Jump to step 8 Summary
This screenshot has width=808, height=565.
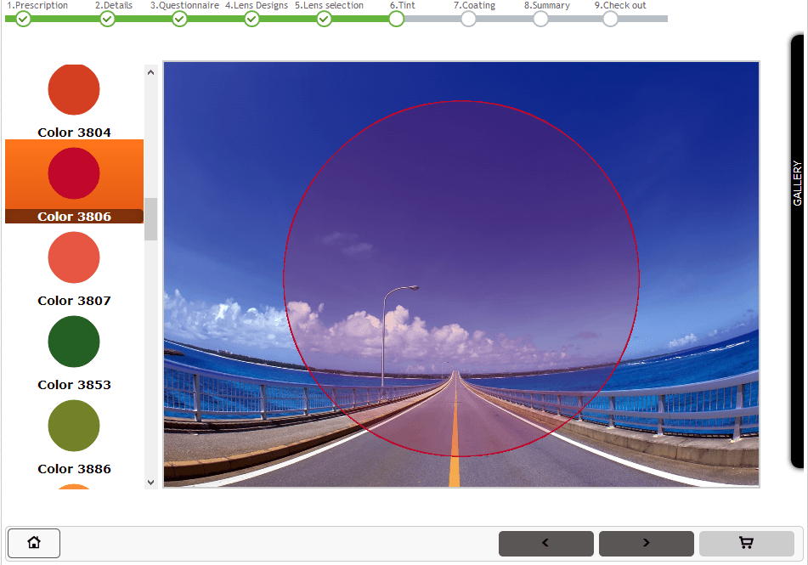pos(540,19)
